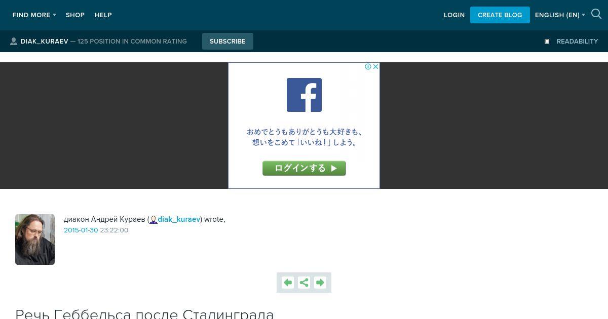
Task: Click the user head icon before diak_kuraev link
Action: (154, 220)
